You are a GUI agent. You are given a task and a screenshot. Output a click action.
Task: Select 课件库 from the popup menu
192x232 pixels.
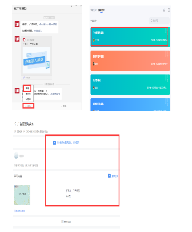pos(28,94)
